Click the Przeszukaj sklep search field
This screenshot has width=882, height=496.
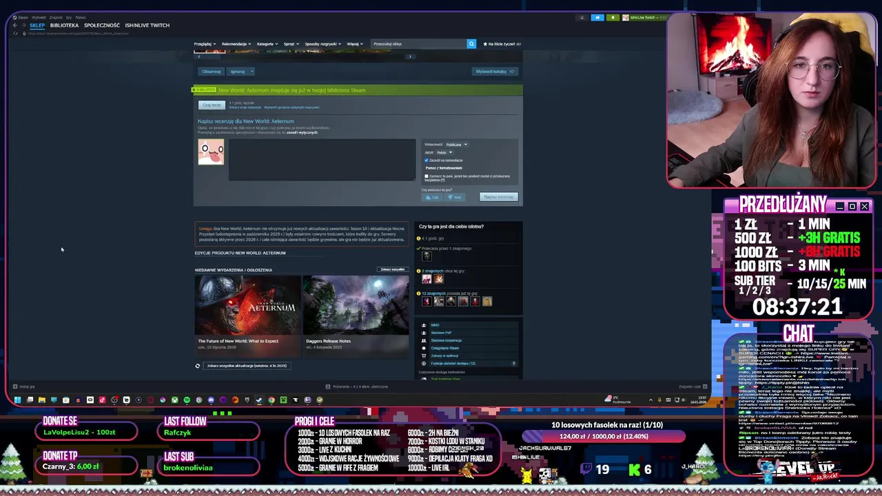(418, 44)
